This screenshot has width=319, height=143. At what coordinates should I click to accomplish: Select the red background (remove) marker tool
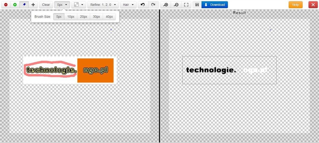pyautogui.click(x=6, y=5)
